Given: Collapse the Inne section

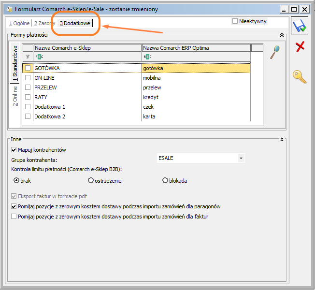Looking at the screenshot, I should coord(282,140).
